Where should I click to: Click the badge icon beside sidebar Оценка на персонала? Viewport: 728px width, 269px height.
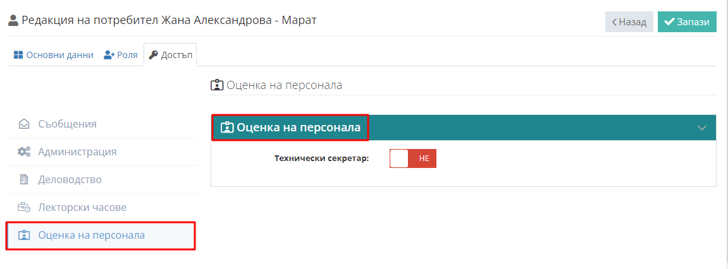(x=24, y=235)
